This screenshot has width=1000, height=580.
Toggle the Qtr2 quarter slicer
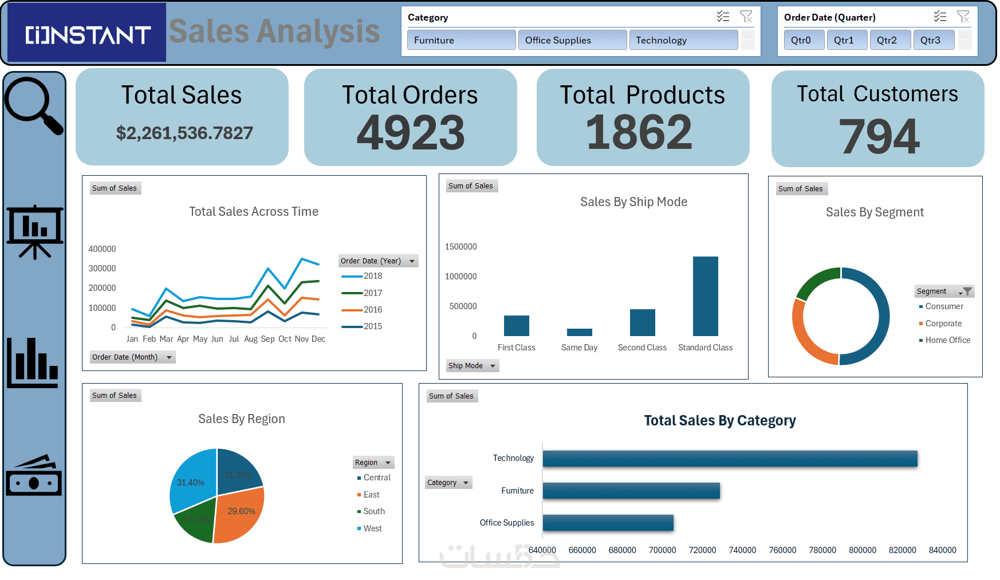tap(891, 40)
